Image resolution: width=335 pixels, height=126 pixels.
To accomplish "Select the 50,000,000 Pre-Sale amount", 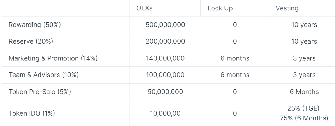I will (x=165, y=92).
